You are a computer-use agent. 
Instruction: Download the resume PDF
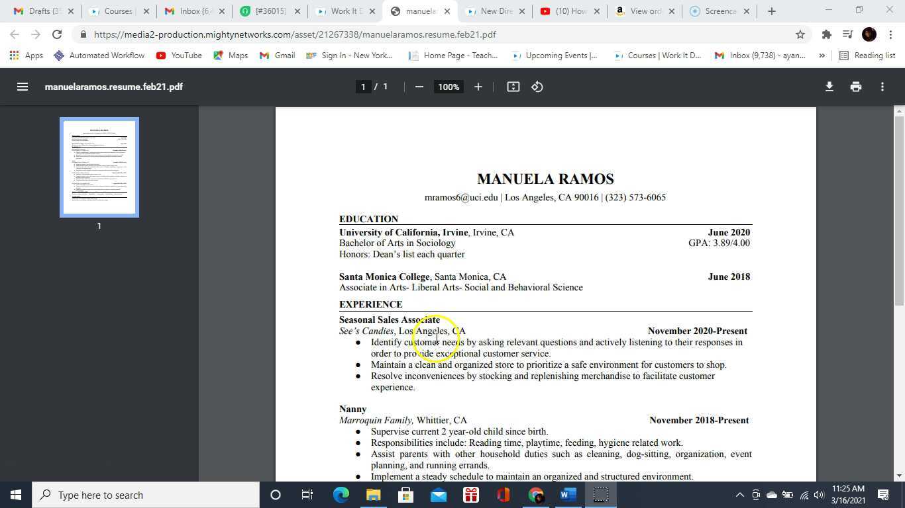[829, 87]
